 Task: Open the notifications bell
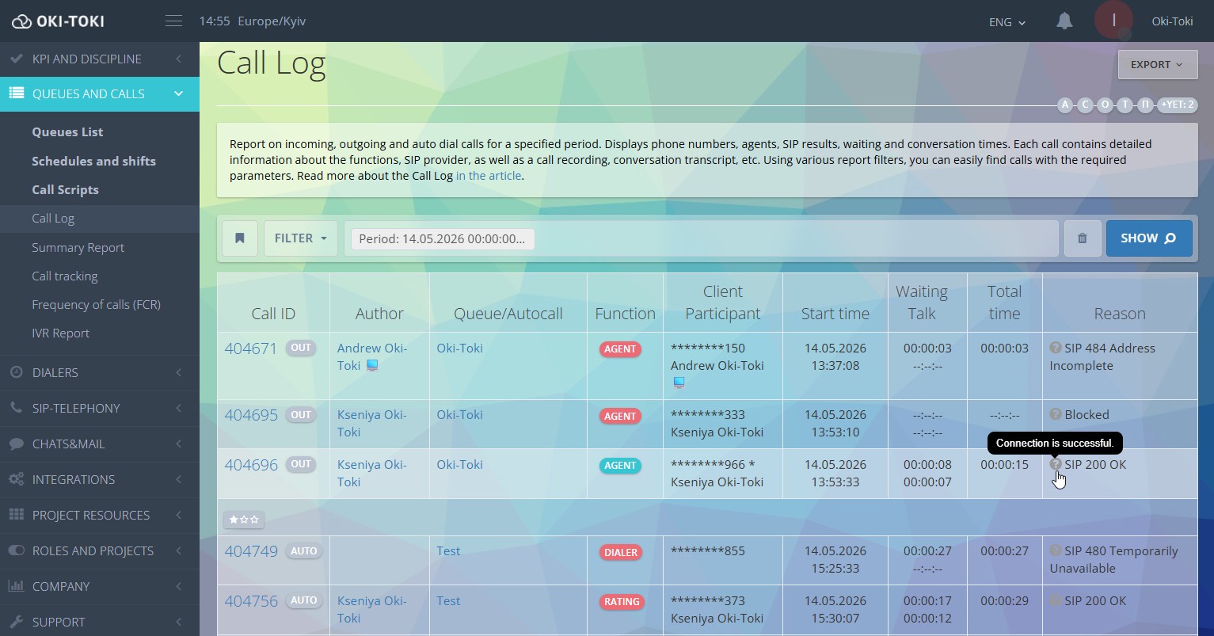(1064, 21)
